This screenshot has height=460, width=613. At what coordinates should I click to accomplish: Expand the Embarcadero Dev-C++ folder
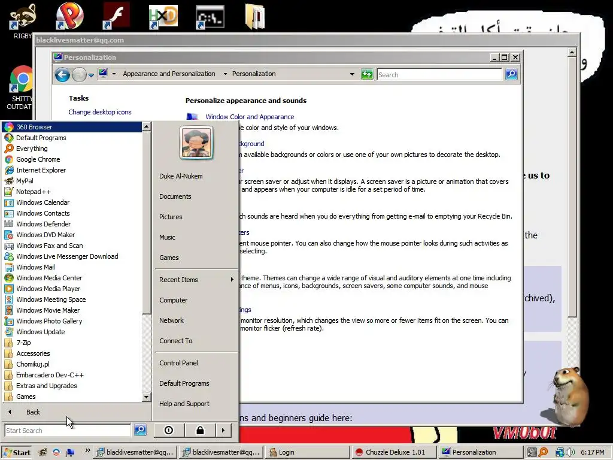point(72,374)
